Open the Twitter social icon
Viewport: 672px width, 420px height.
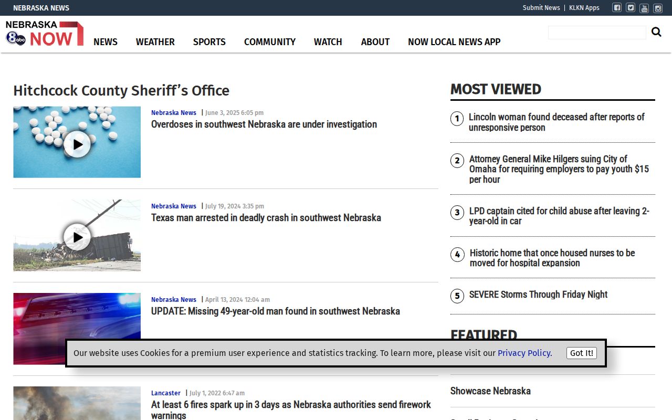coord(631,8)
